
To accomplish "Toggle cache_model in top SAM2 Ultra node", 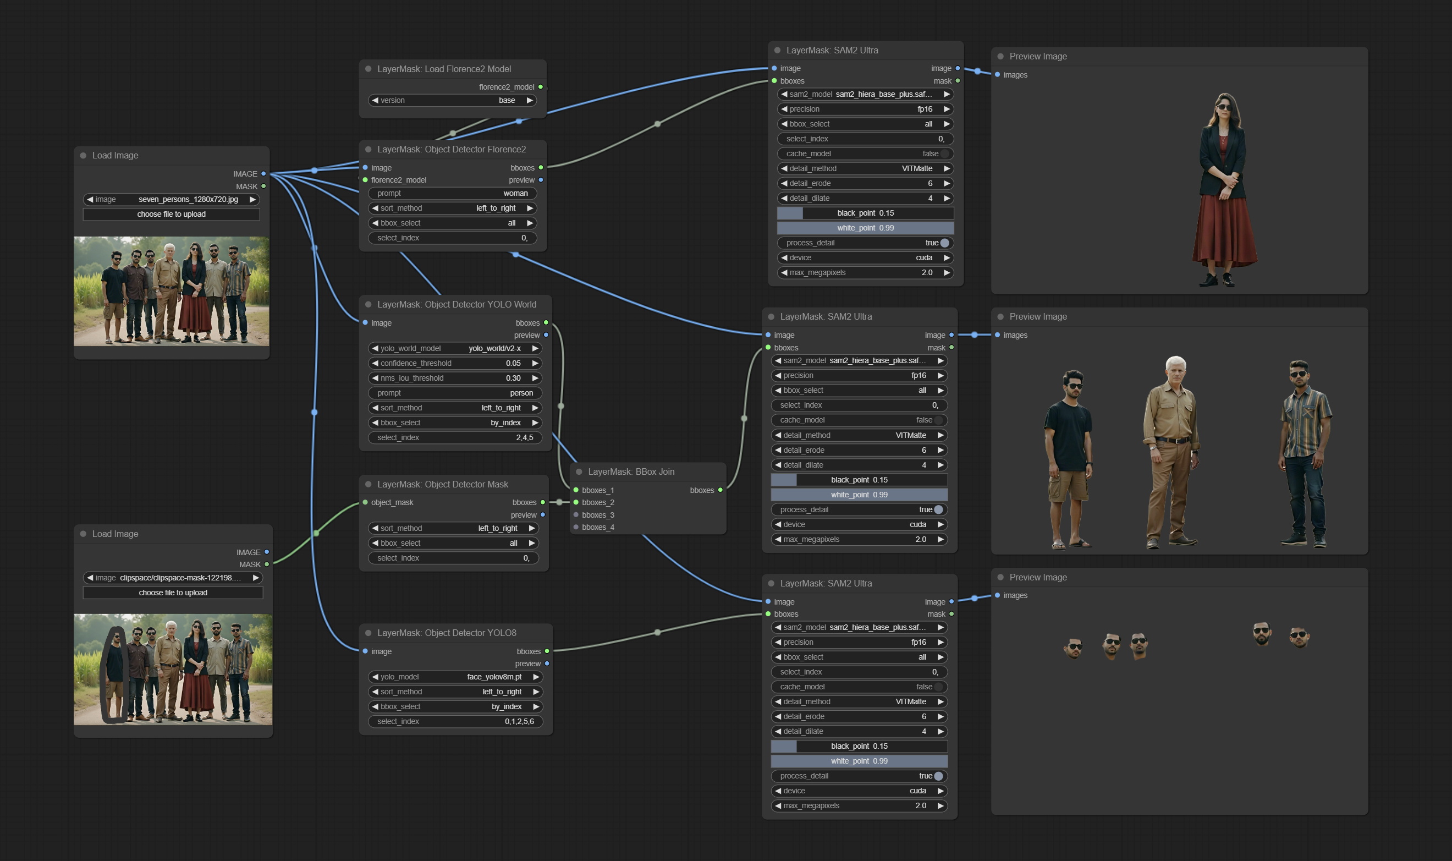I will 944,153.
